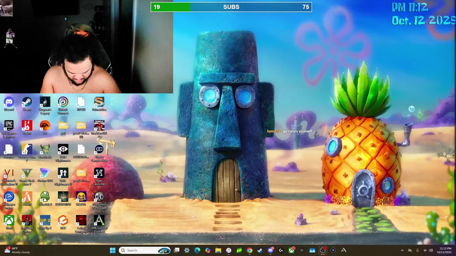Open Microsoft Edge from the taskbar
The image size is (456, 256).
(x=197, y=250)
